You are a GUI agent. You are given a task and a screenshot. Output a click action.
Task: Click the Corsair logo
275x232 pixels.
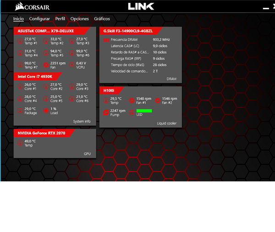tap(32, 7)
